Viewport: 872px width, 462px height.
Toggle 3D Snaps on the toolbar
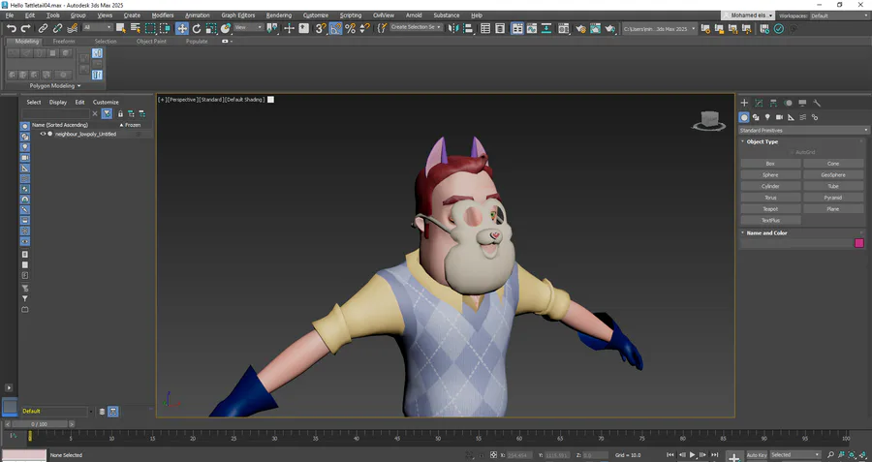321,28
